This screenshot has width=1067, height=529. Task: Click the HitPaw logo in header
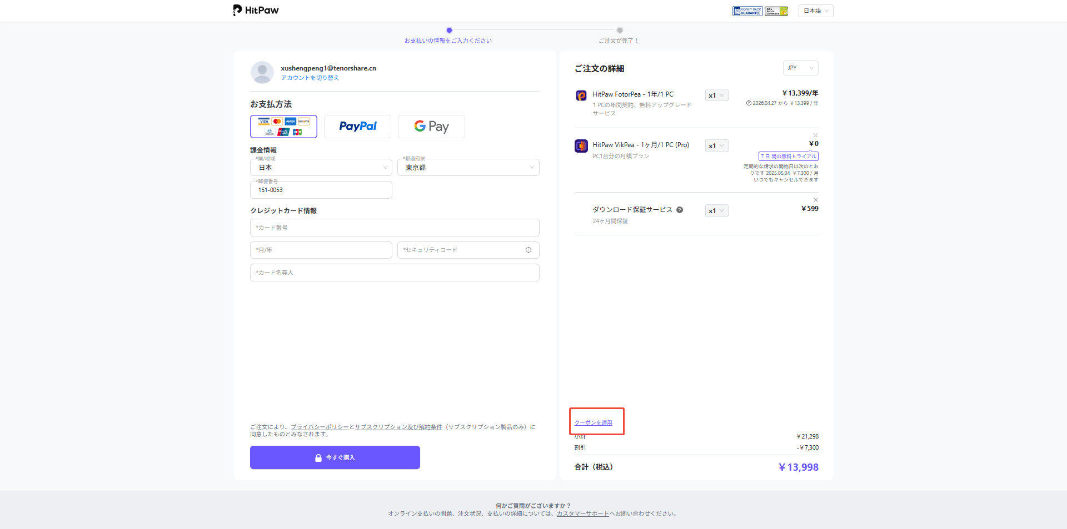pyautogui.click(x=256, y=10)
